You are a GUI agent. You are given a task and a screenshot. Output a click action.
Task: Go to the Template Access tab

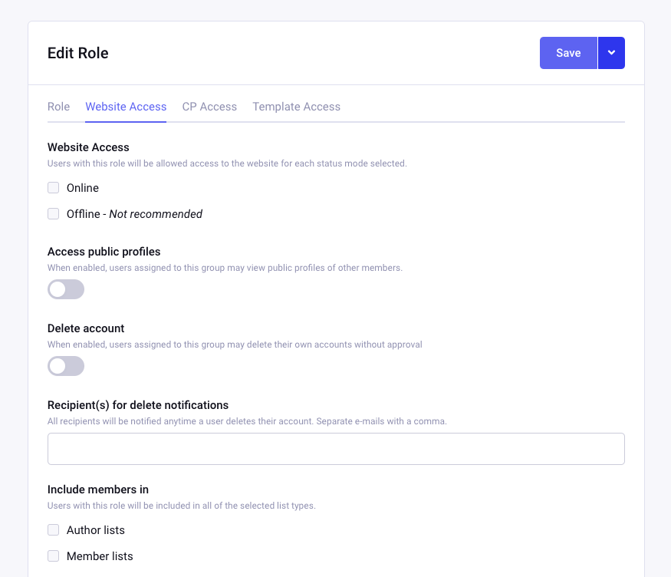pos(296,107)
